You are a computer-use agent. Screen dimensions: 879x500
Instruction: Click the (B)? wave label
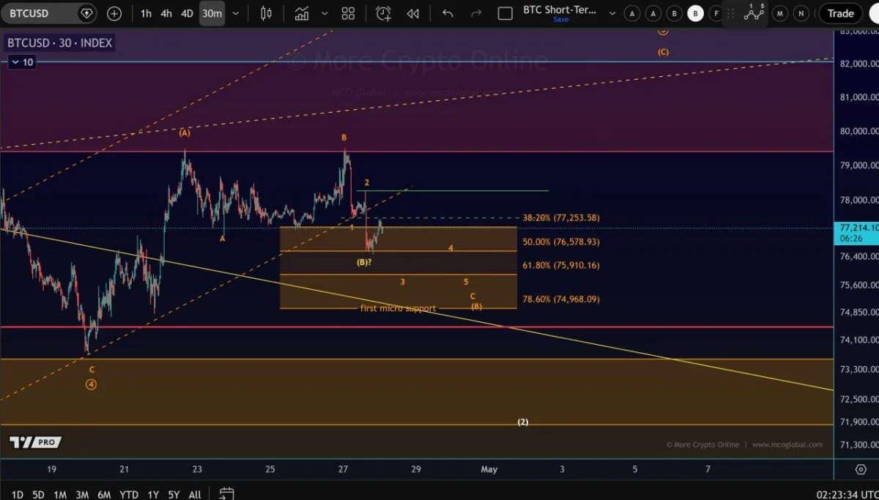(364, 262)
